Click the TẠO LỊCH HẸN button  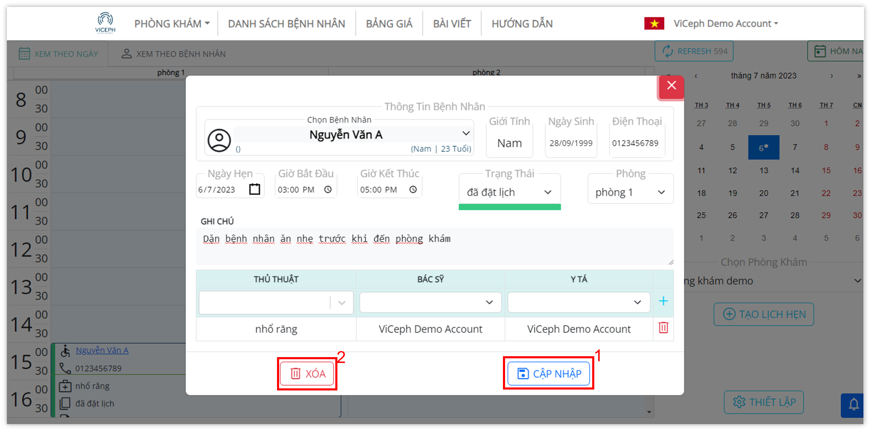pos(763,314)
